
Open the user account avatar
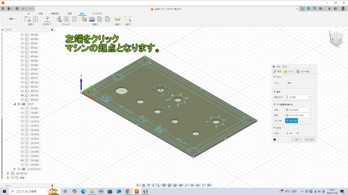click(x=343, y=8)
